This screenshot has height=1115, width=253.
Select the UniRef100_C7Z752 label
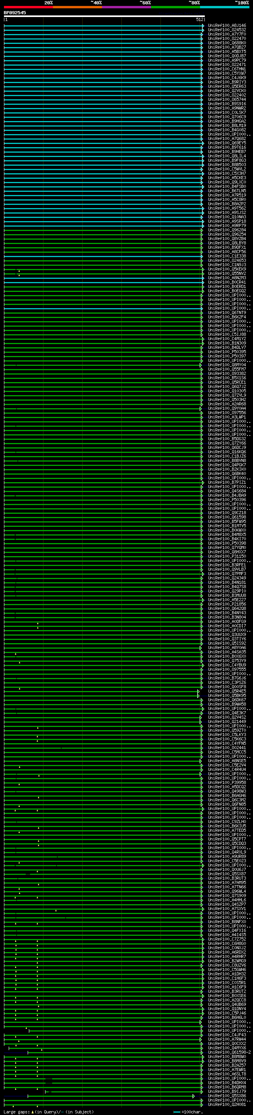[x=227, y=939]
